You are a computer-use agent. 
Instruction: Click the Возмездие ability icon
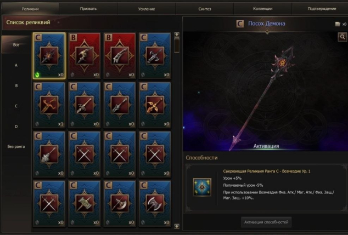202,187
